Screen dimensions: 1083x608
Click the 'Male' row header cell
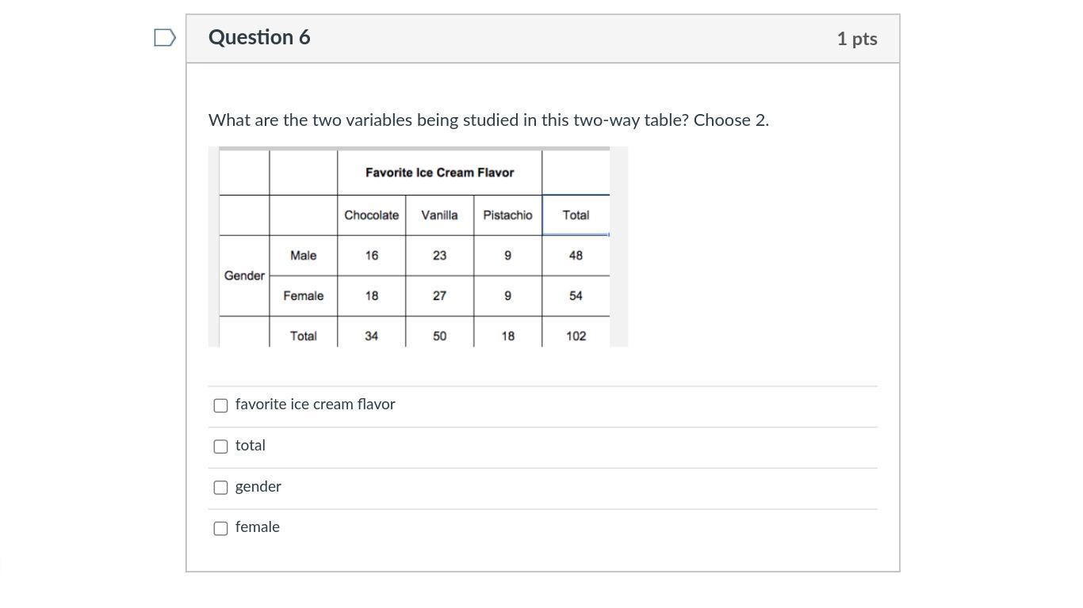coord(303,256)
